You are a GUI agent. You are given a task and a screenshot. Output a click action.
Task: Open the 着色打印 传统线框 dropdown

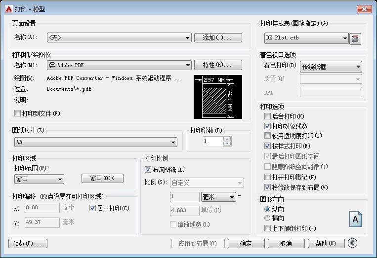331,67
